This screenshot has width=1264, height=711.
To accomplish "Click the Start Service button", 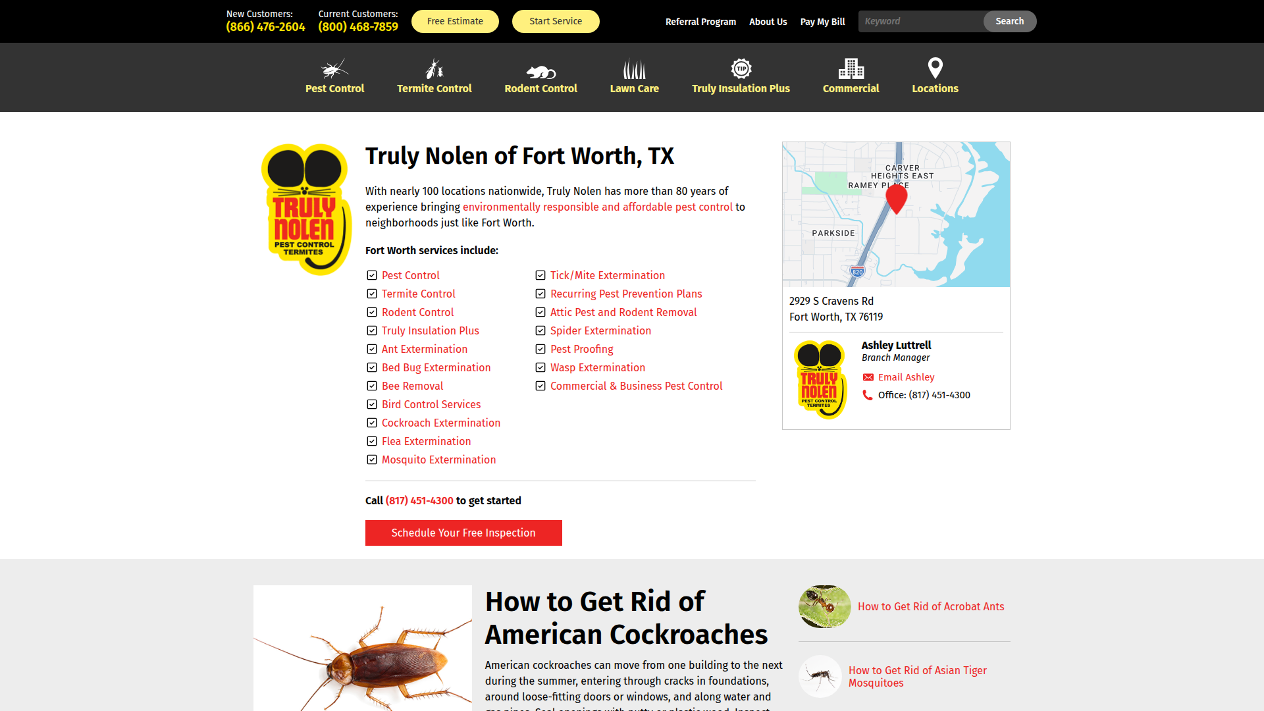I will (x=556, y=21).
